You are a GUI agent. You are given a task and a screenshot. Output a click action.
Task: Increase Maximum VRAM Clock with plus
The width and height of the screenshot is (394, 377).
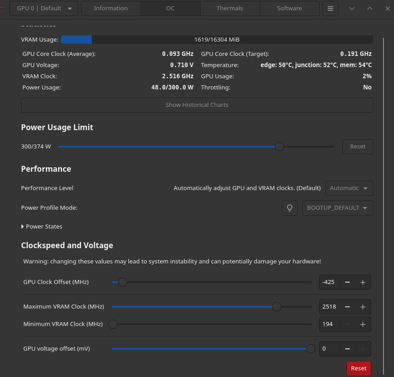coord(363,307)
